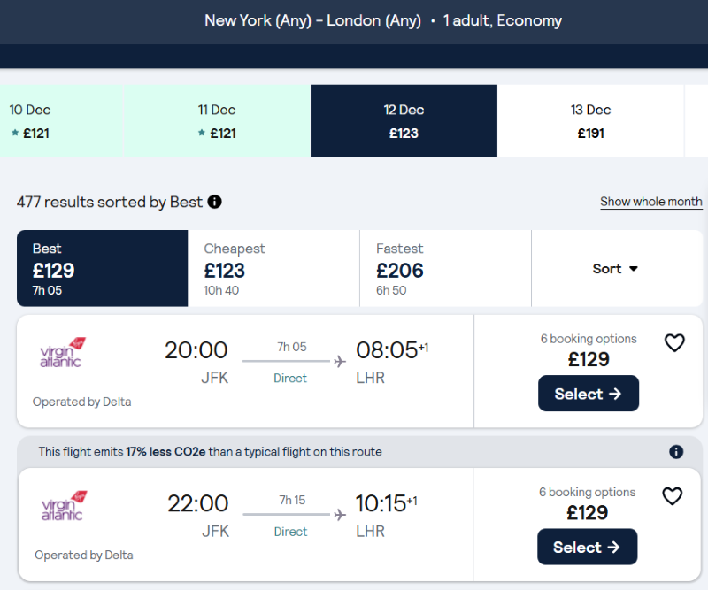Click plane icon on the 20:00 flight
Viewport: 708px width, 590px height.
(x=340, y=361)
